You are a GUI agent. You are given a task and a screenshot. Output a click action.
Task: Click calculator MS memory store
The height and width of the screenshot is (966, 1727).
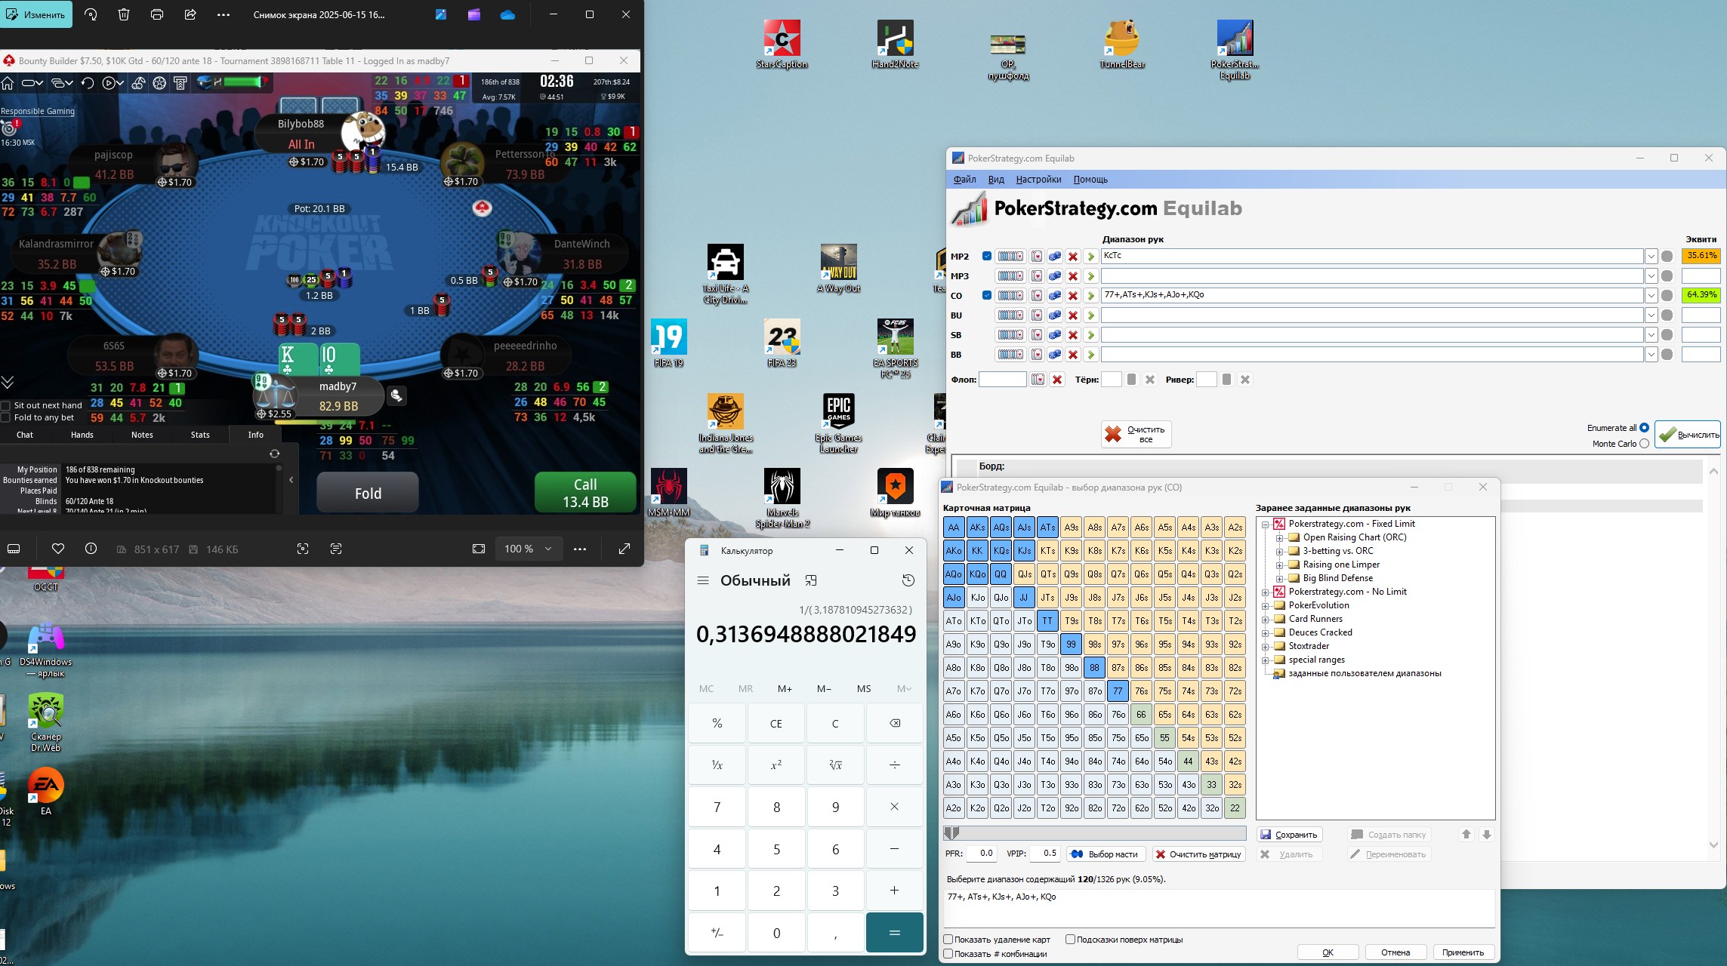coord(864,688)
